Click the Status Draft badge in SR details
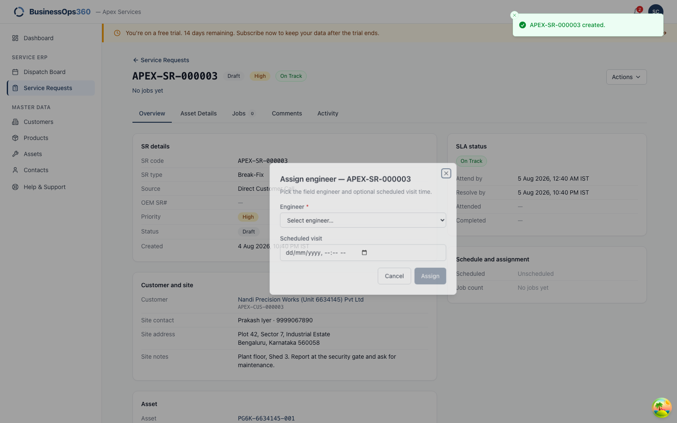The width and height of the screenshot is (677, 423). tap(249, 232)
